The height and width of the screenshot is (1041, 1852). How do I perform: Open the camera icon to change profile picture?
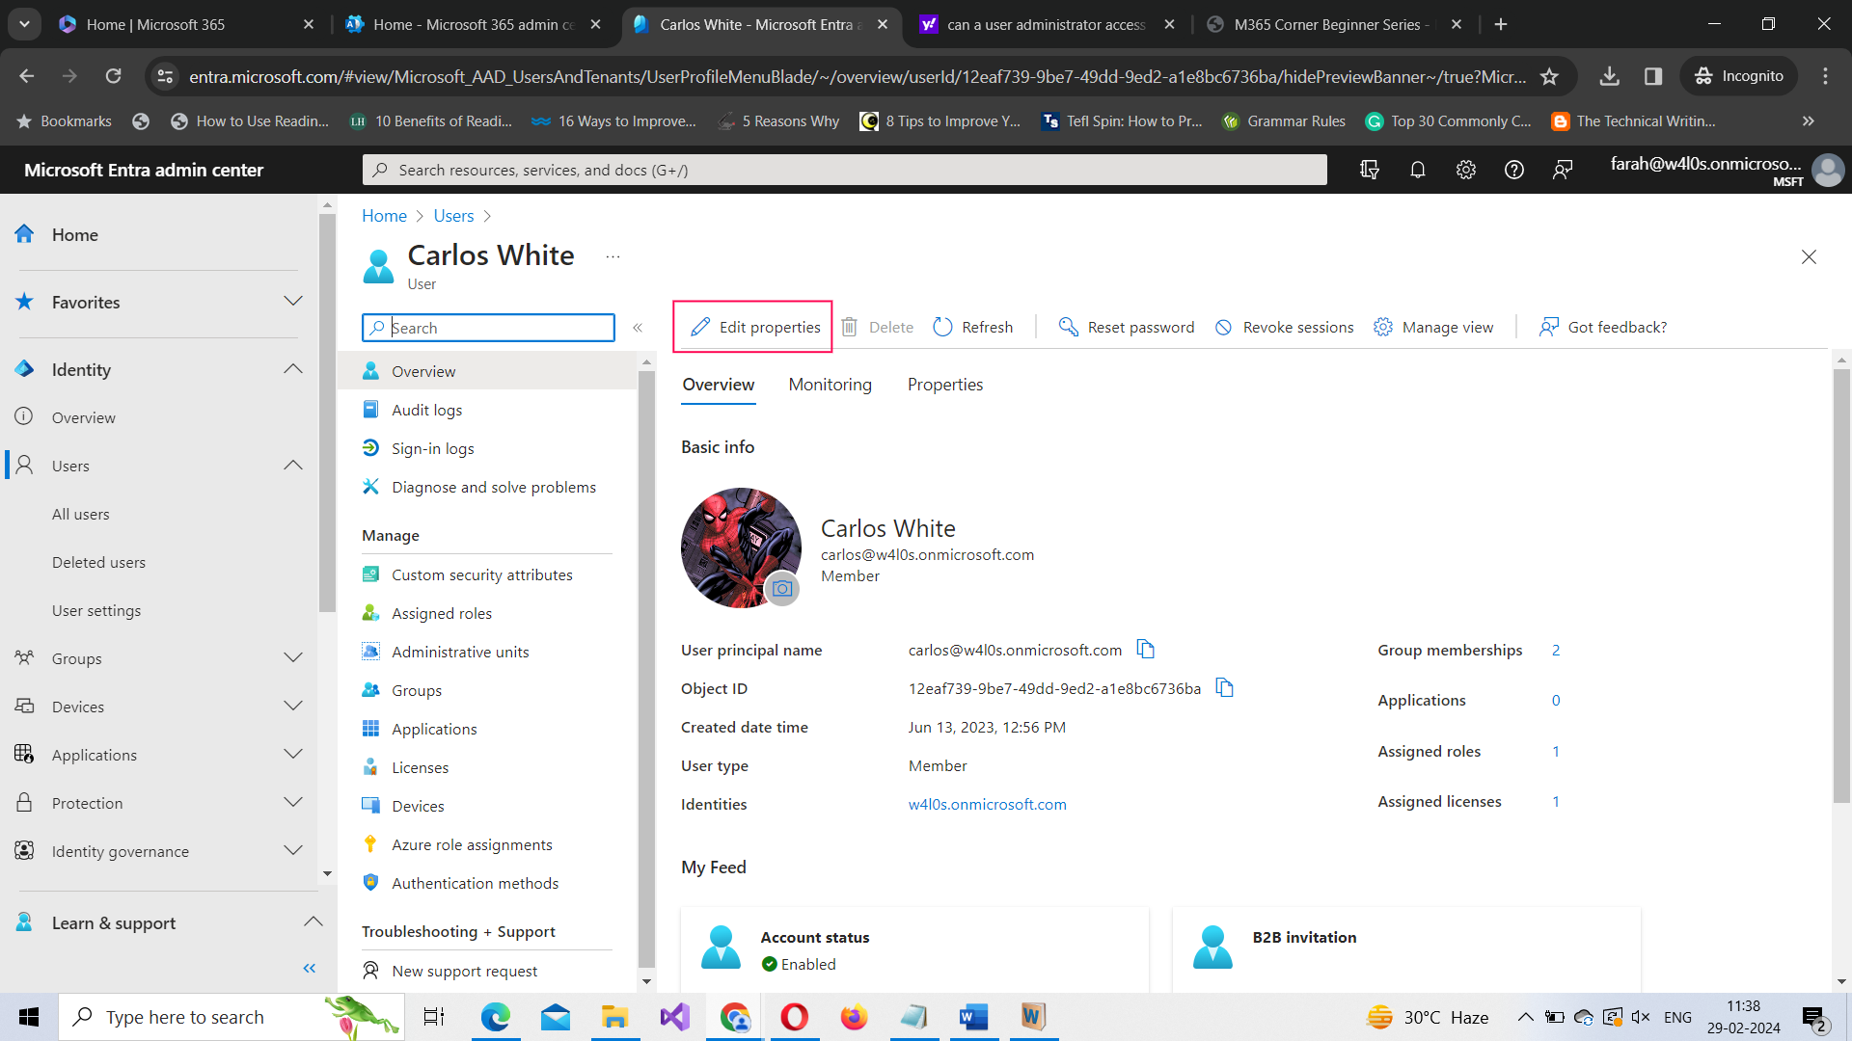(x=781, y=589)
